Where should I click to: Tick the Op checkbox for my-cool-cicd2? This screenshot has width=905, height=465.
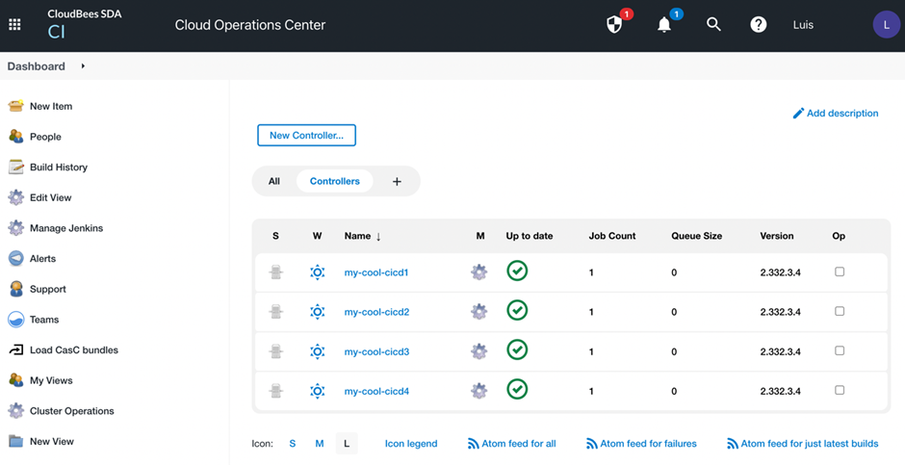click(x=840, y=311)
